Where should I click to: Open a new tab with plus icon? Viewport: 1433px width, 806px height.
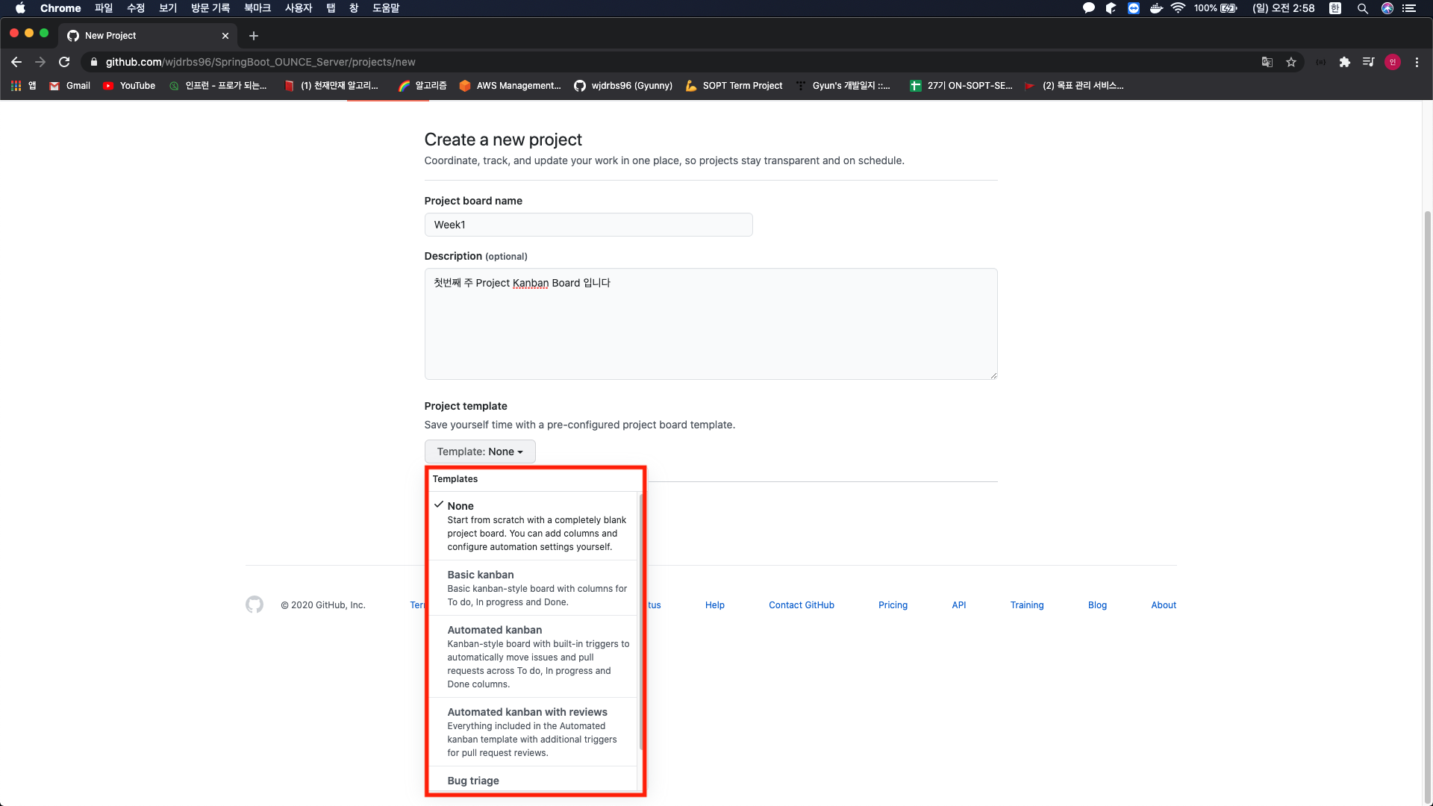(x=254, y=36)
